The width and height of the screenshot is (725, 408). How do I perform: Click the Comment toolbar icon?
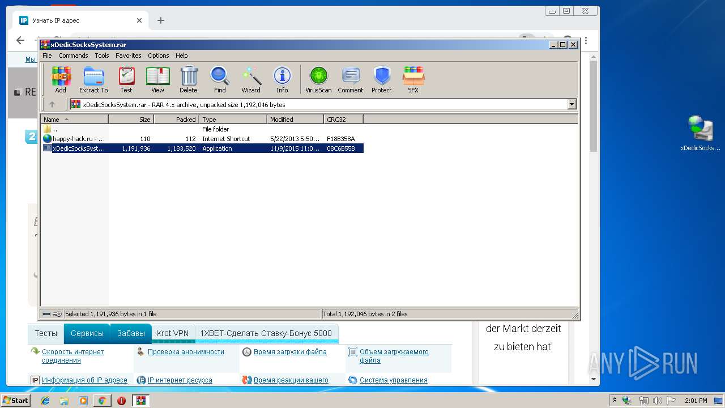[351, 79]
